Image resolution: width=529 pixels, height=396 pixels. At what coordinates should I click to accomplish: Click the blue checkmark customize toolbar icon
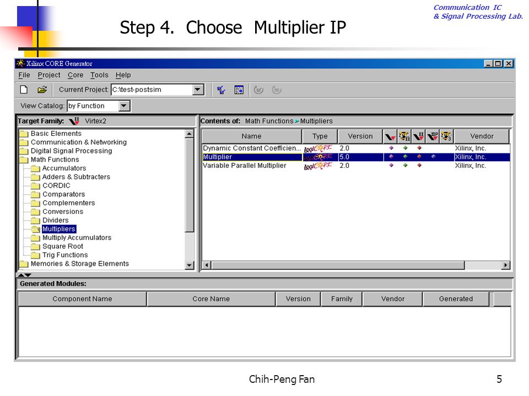coord(222,90)
